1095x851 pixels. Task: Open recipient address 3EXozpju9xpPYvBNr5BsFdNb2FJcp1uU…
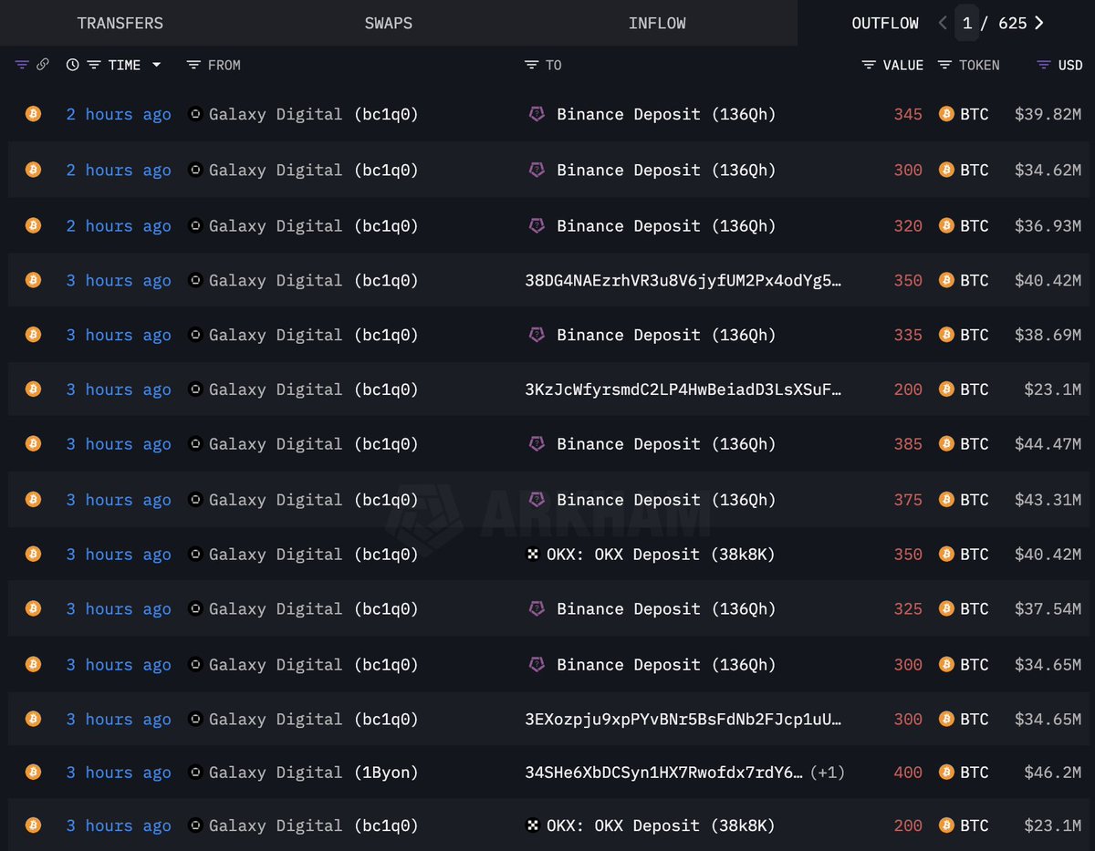point(683,719)
